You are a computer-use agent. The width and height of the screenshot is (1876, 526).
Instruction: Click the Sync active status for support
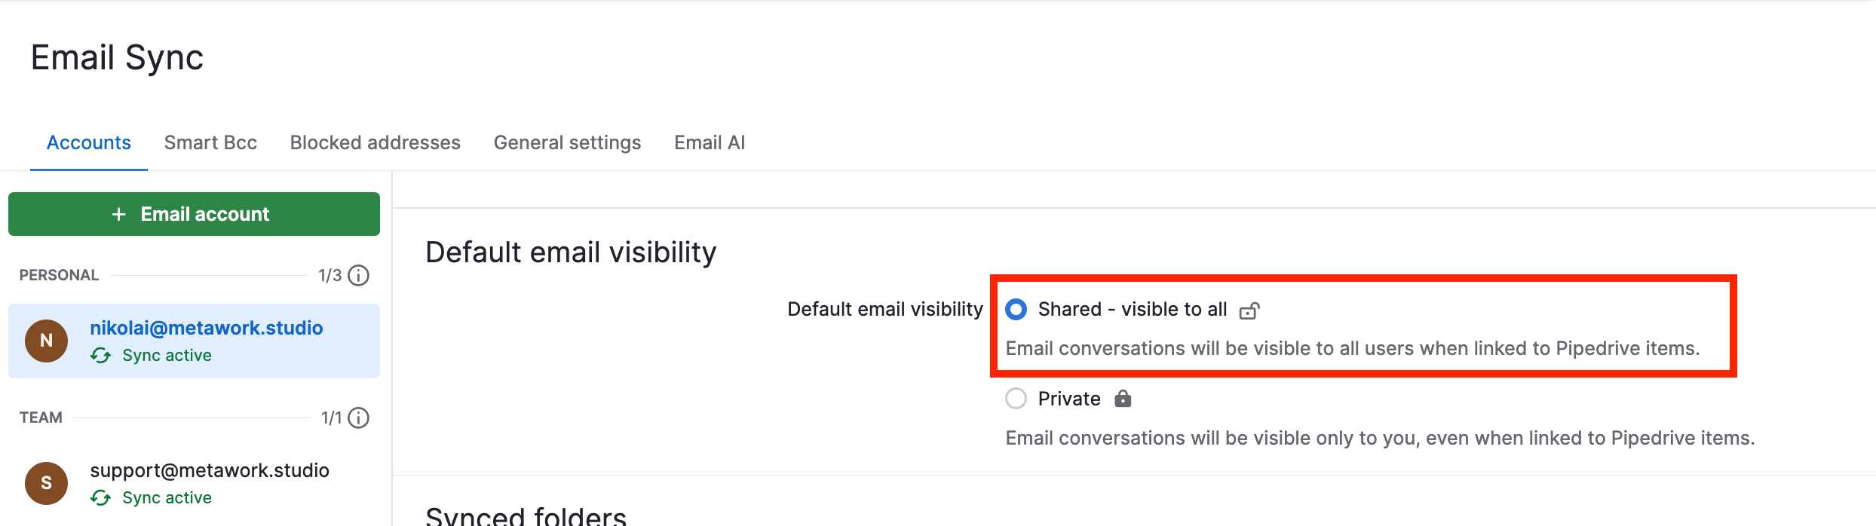click(x=167, y=498)
